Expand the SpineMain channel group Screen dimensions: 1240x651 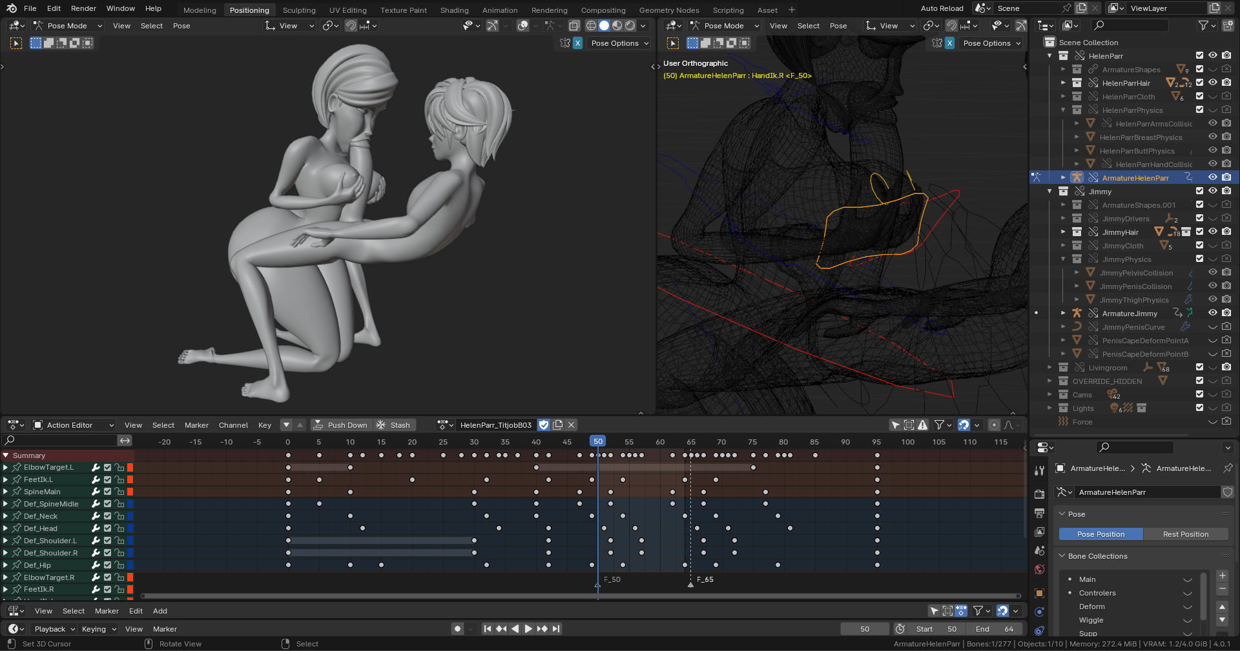6,492
